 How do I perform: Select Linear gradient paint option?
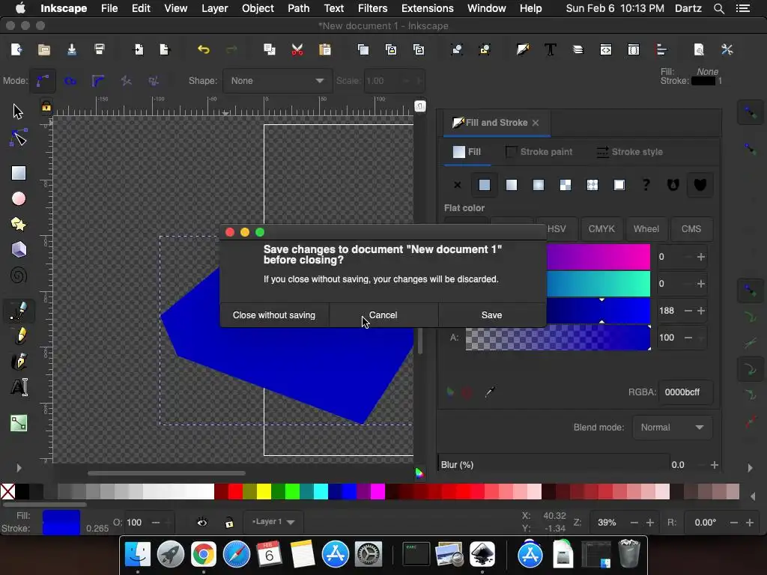pyautogui.click(x=511, y=185)
